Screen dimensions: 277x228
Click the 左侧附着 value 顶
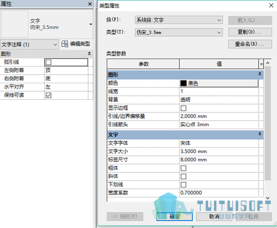pyautogui.click(x=66, y=71)
